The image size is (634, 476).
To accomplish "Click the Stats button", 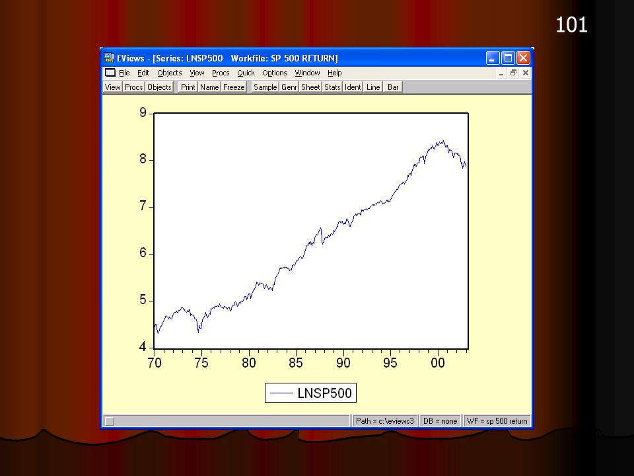I will 332,87.
